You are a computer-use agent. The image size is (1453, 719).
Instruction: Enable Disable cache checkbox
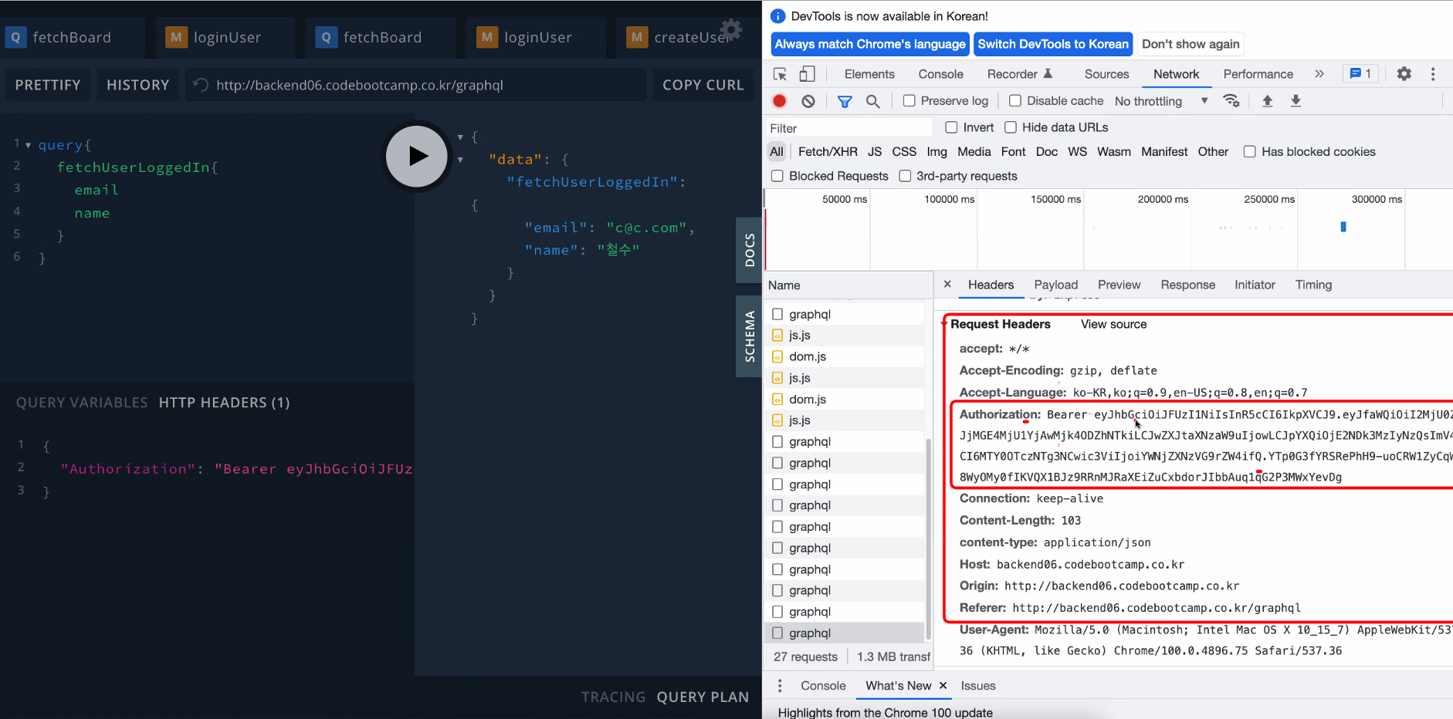(1015, 101)
